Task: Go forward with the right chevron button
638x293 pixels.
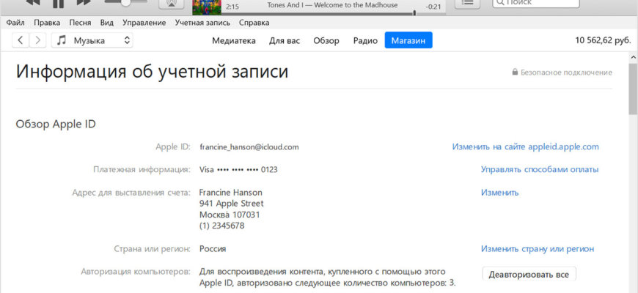Action: [x=37, y=40]
